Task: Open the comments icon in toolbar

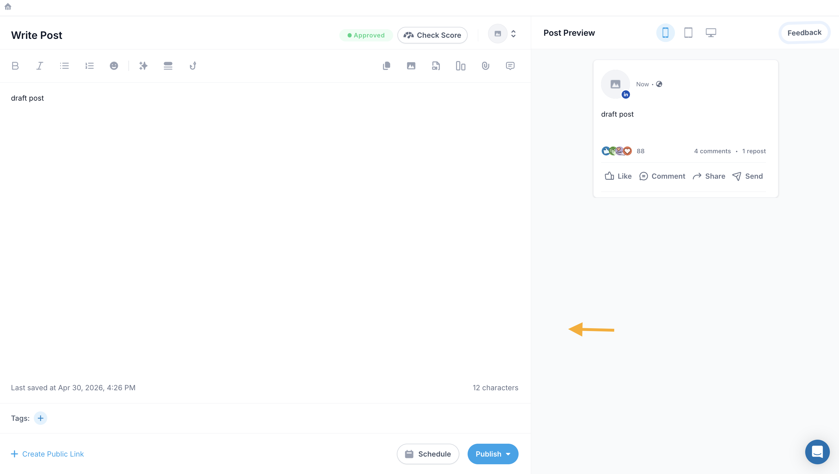Action: (510, 66)
